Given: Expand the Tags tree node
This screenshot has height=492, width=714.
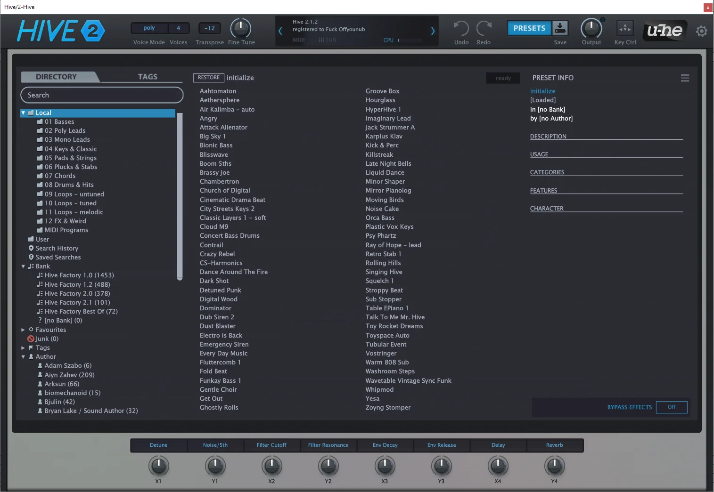Looking at the screenshot, I should coord(23,348).
